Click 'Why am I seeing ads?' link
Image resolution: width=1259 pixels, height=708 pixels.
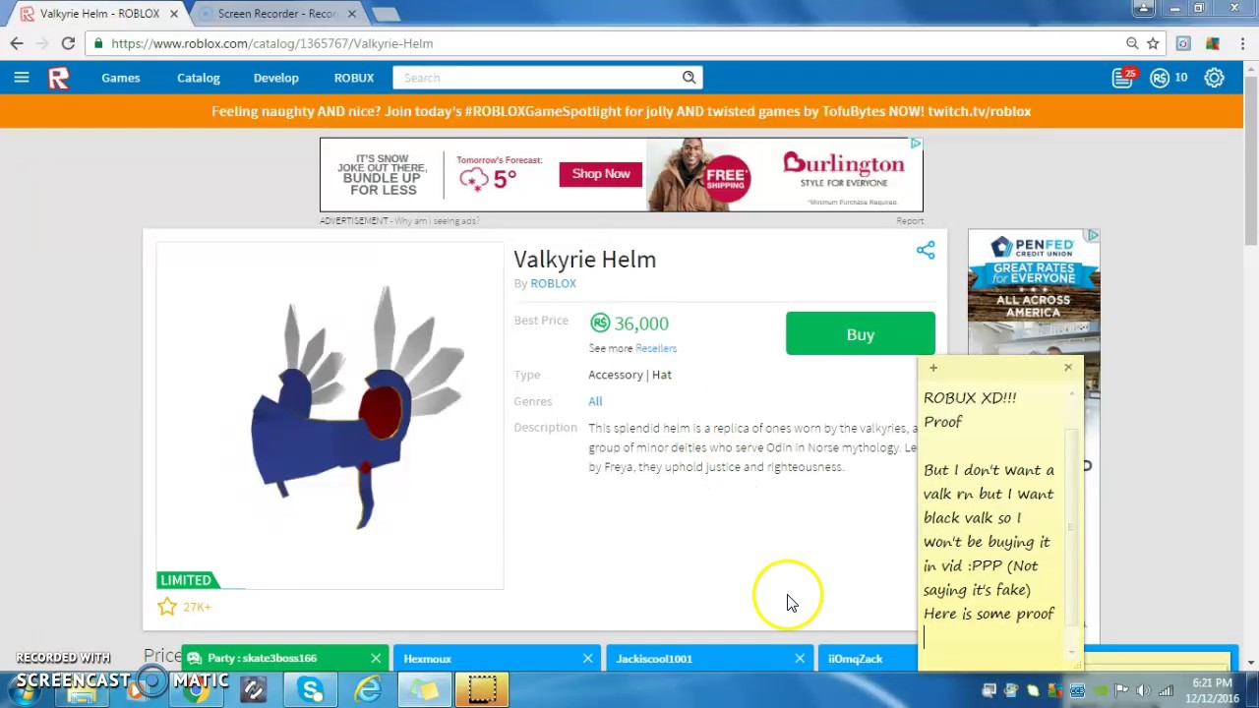pos(437,221)
